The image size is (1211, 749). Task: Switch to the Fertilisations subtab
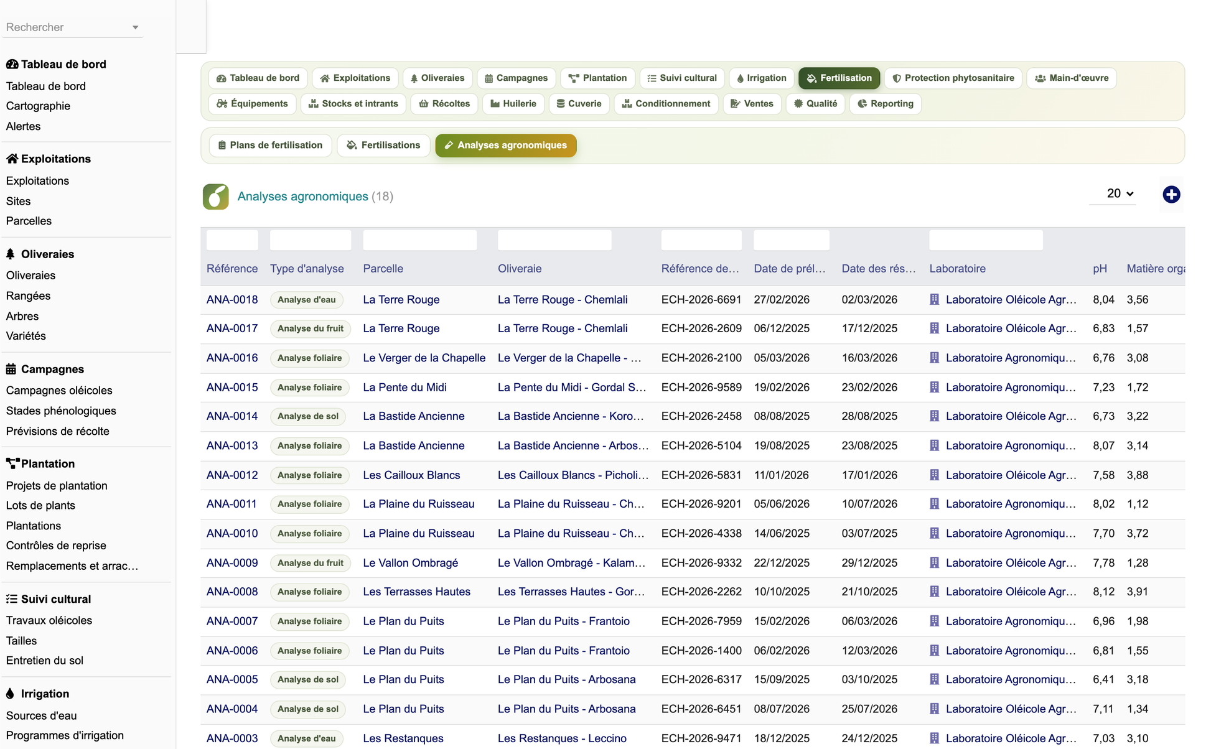[x=383, y=146]
